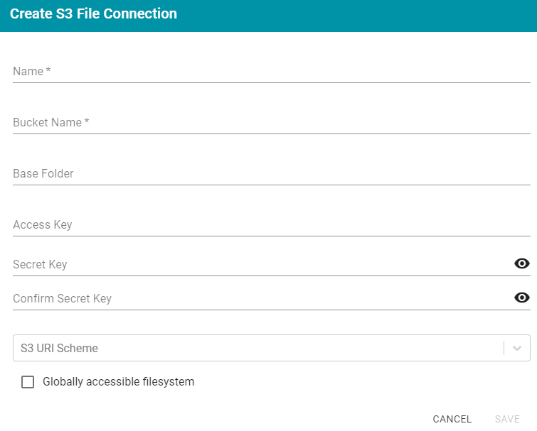Select the Base Folder text field

[272, 174]
